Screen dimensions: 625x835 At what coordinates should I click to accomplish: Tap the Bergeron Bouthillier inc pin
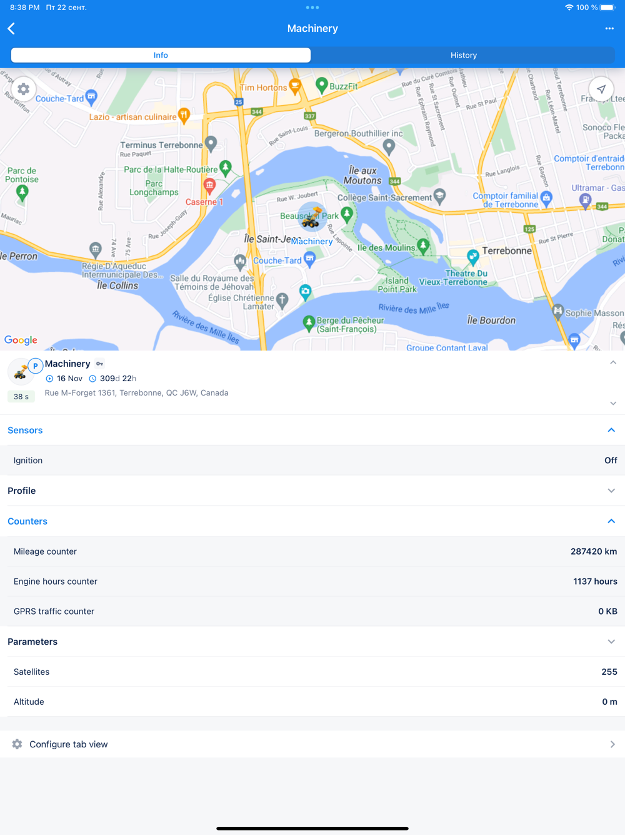(389, 147)
